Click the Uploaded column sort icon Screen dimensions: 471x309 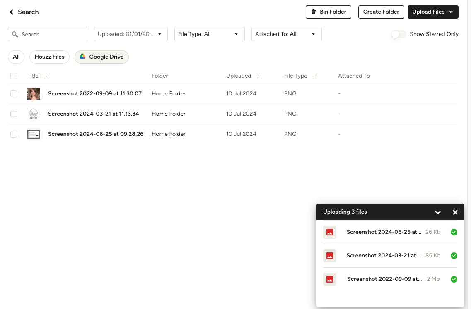point(258,76)
